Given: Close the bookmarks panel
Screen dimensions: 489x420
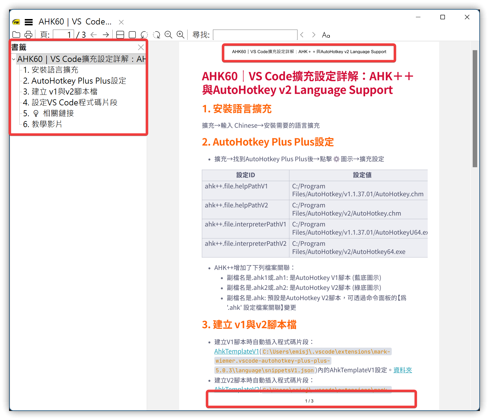Looking at the screenshot, I should coord(141,47).
